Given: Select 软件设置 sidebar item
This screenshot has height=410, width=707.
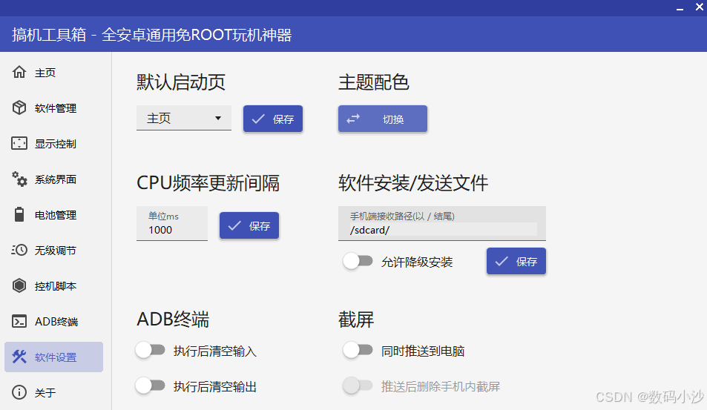Looking at the screenshot, I should [53, 357].
